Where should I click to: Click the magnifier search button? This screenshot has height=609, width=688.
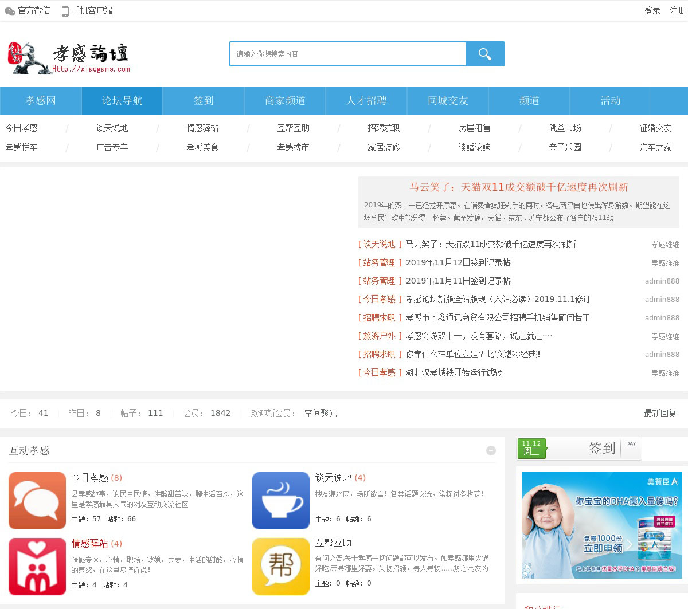(x=484, y=54)
